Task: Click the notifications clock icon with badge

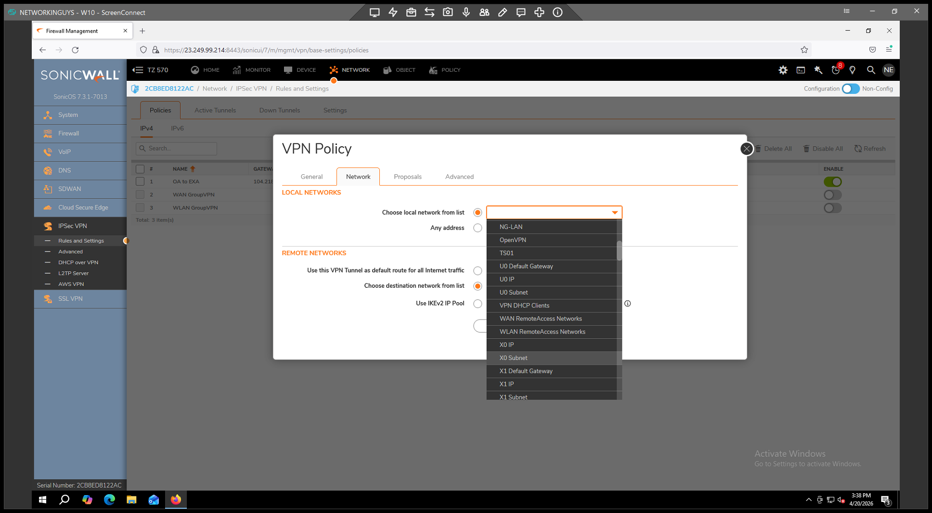Action: 836,70
